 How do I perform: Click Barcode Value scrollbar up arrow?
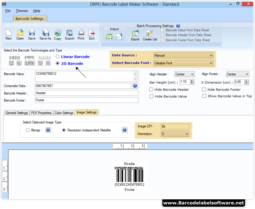coord(136,74)
